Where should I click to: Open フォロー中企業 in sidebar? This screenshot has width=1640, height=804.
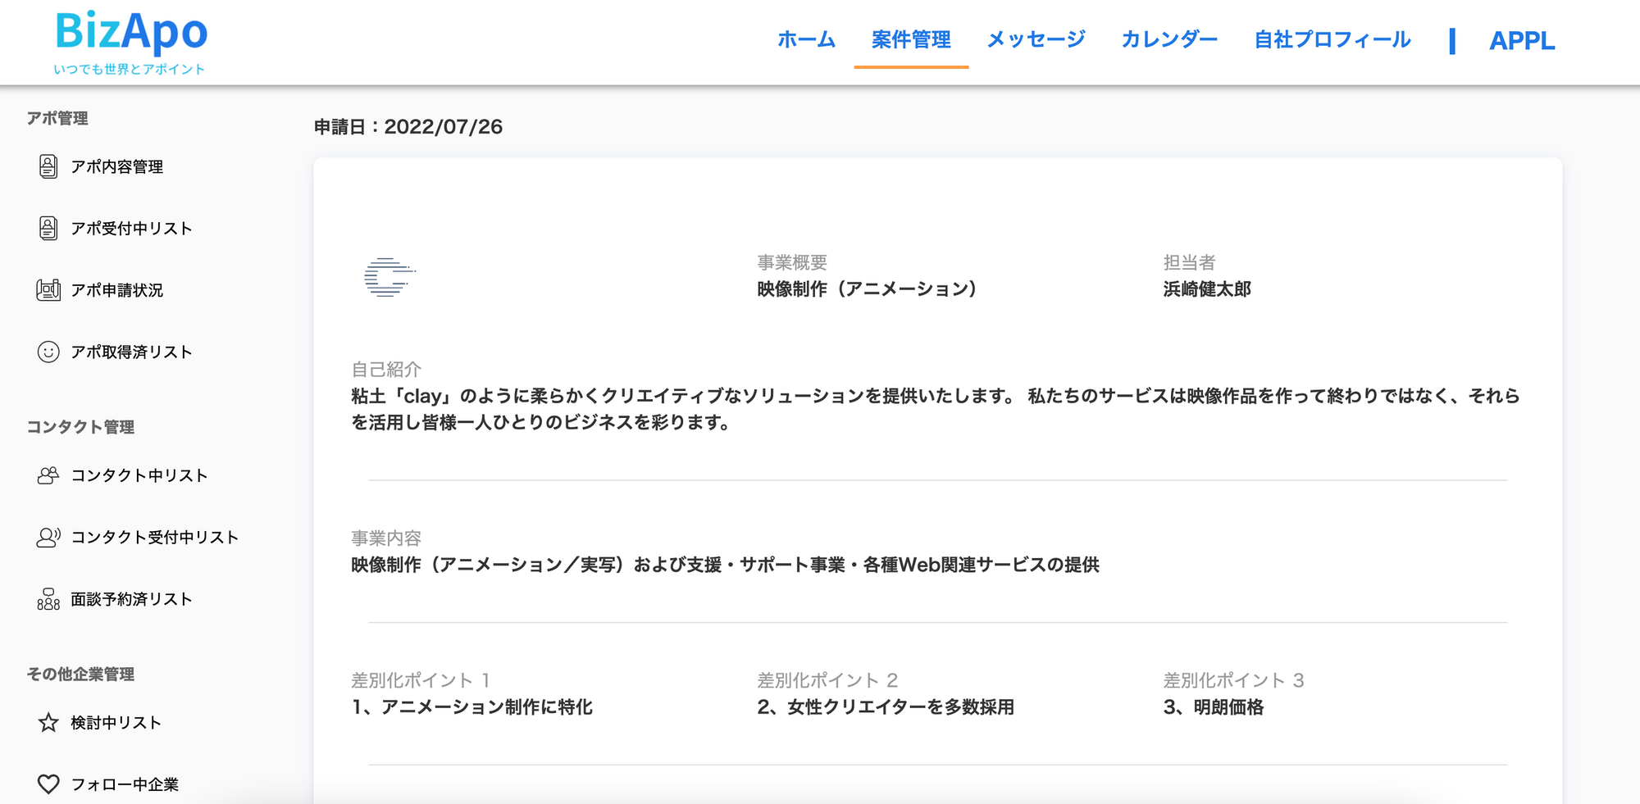pyautogui.click(x=124, y=784)
